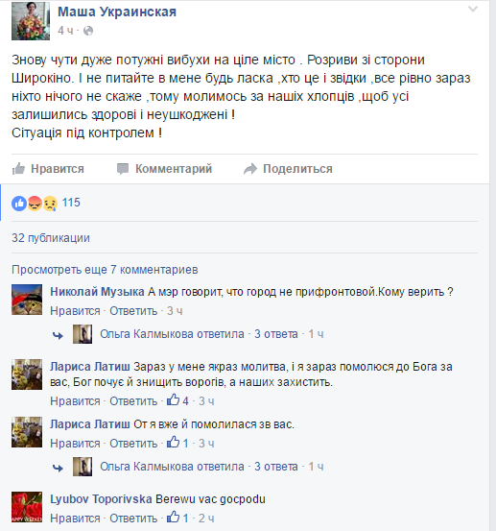Image resolution: width=496 pixels, height=531 pixels.
Task: Click the sad crying reaction emoji
Action: tap(50, 204)
